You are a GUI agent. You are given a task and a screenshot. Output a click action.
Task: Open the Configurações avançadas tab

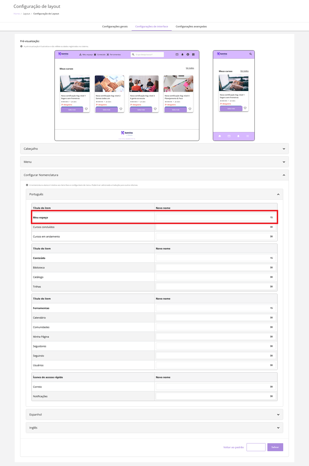[x=191, y=27]
